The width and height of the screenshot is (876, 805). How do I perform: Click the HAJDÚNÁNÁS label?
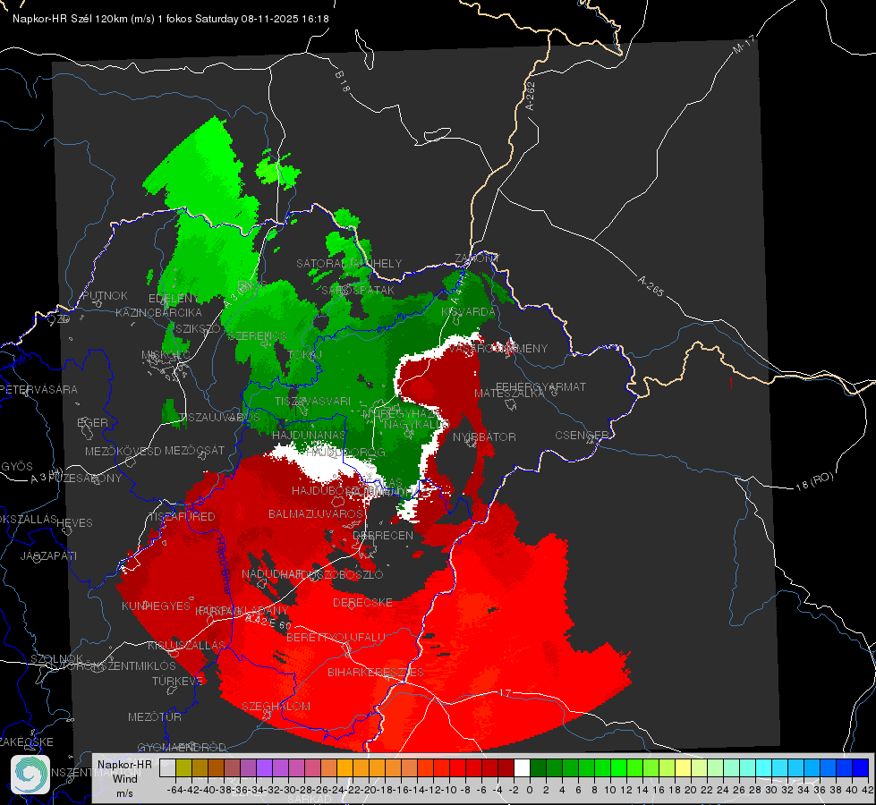309,436
